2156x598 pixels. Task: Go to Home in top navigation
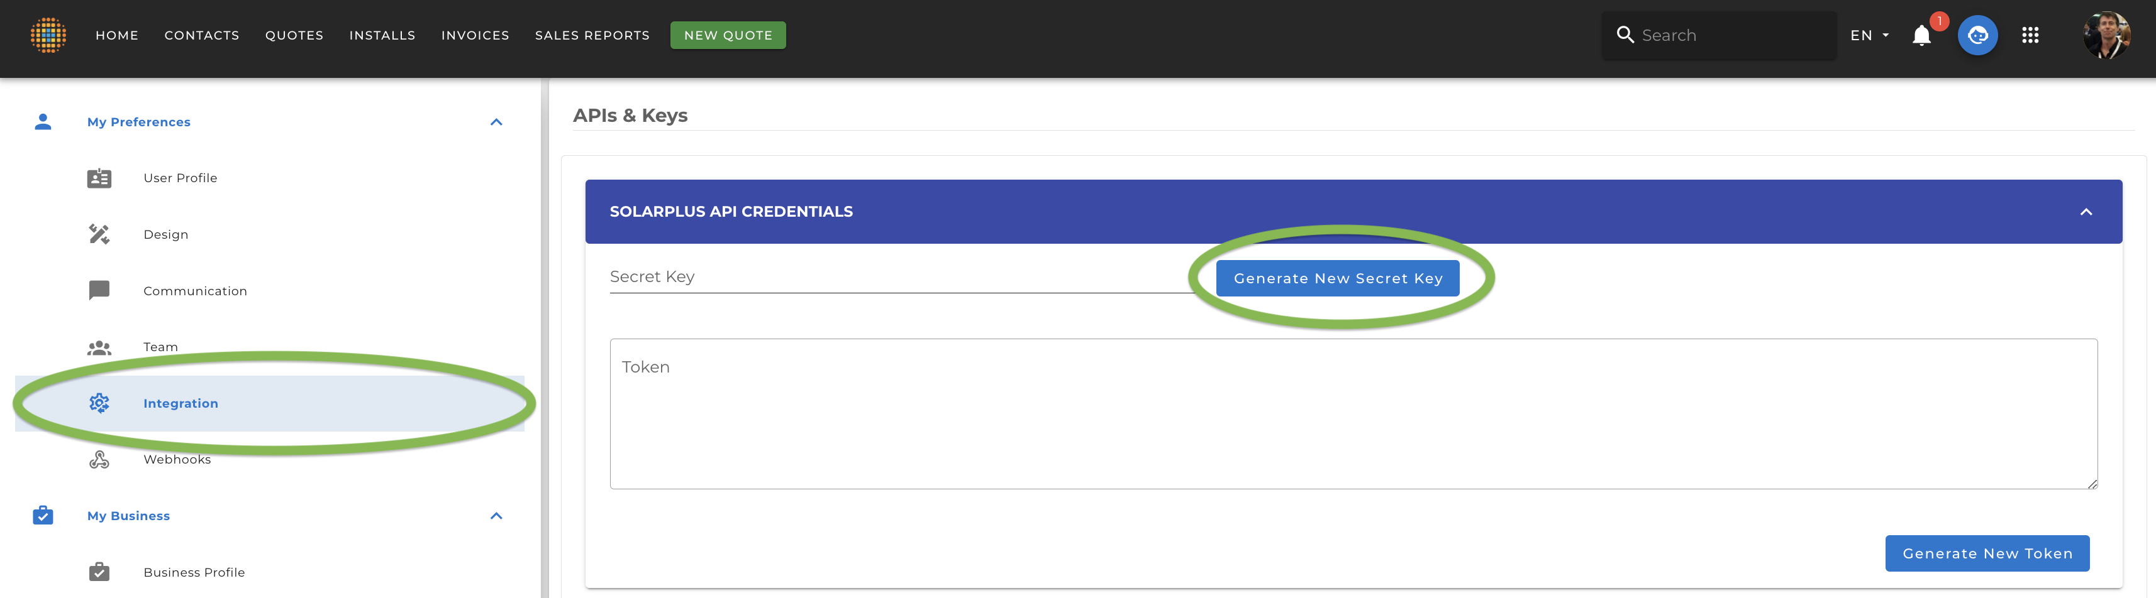(x=117, y=35)
